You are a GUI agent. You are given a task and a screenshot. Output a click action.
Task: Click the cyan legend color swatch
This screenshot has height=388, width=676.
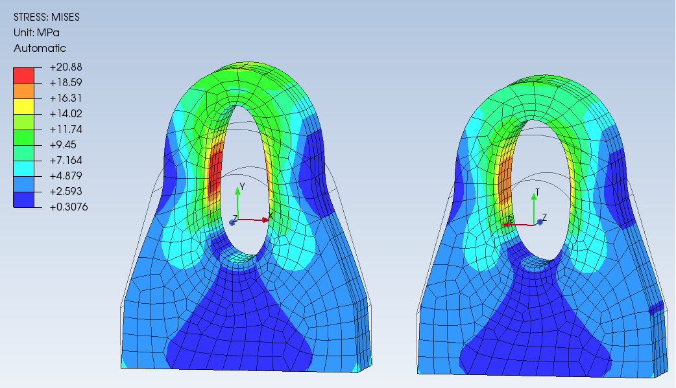pyautogui.click(x=24, y=168)
